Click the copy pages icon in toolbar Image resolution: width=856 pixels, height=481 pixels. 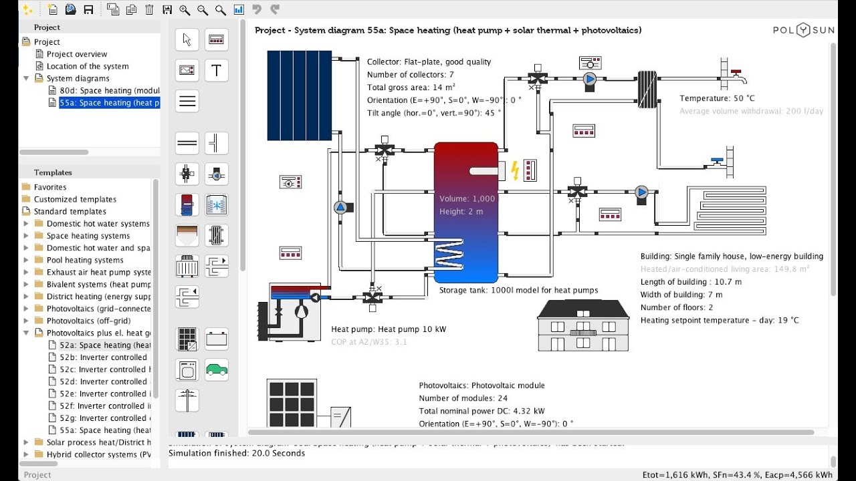pos(131,9)
